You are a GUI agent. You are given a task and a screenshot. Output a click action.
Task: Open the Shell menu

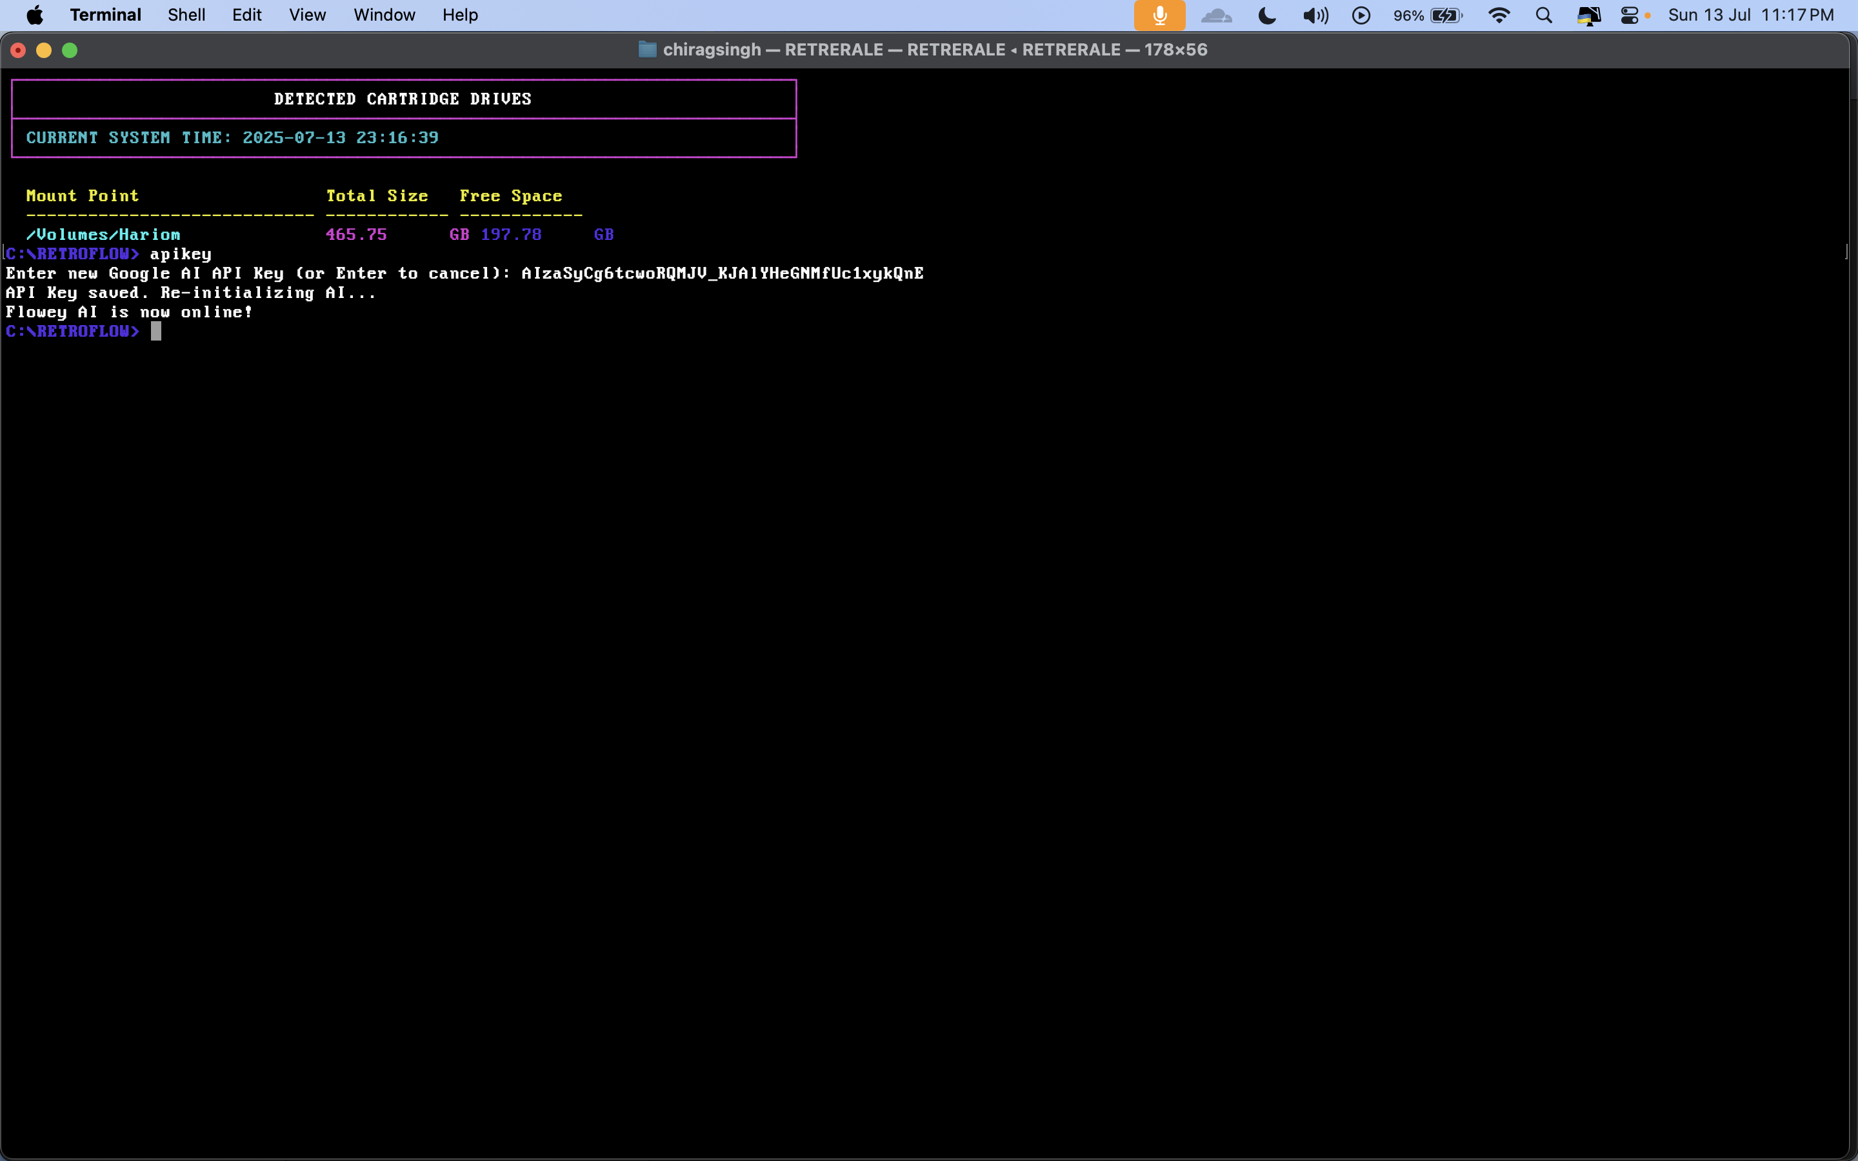tap(186, 15)
